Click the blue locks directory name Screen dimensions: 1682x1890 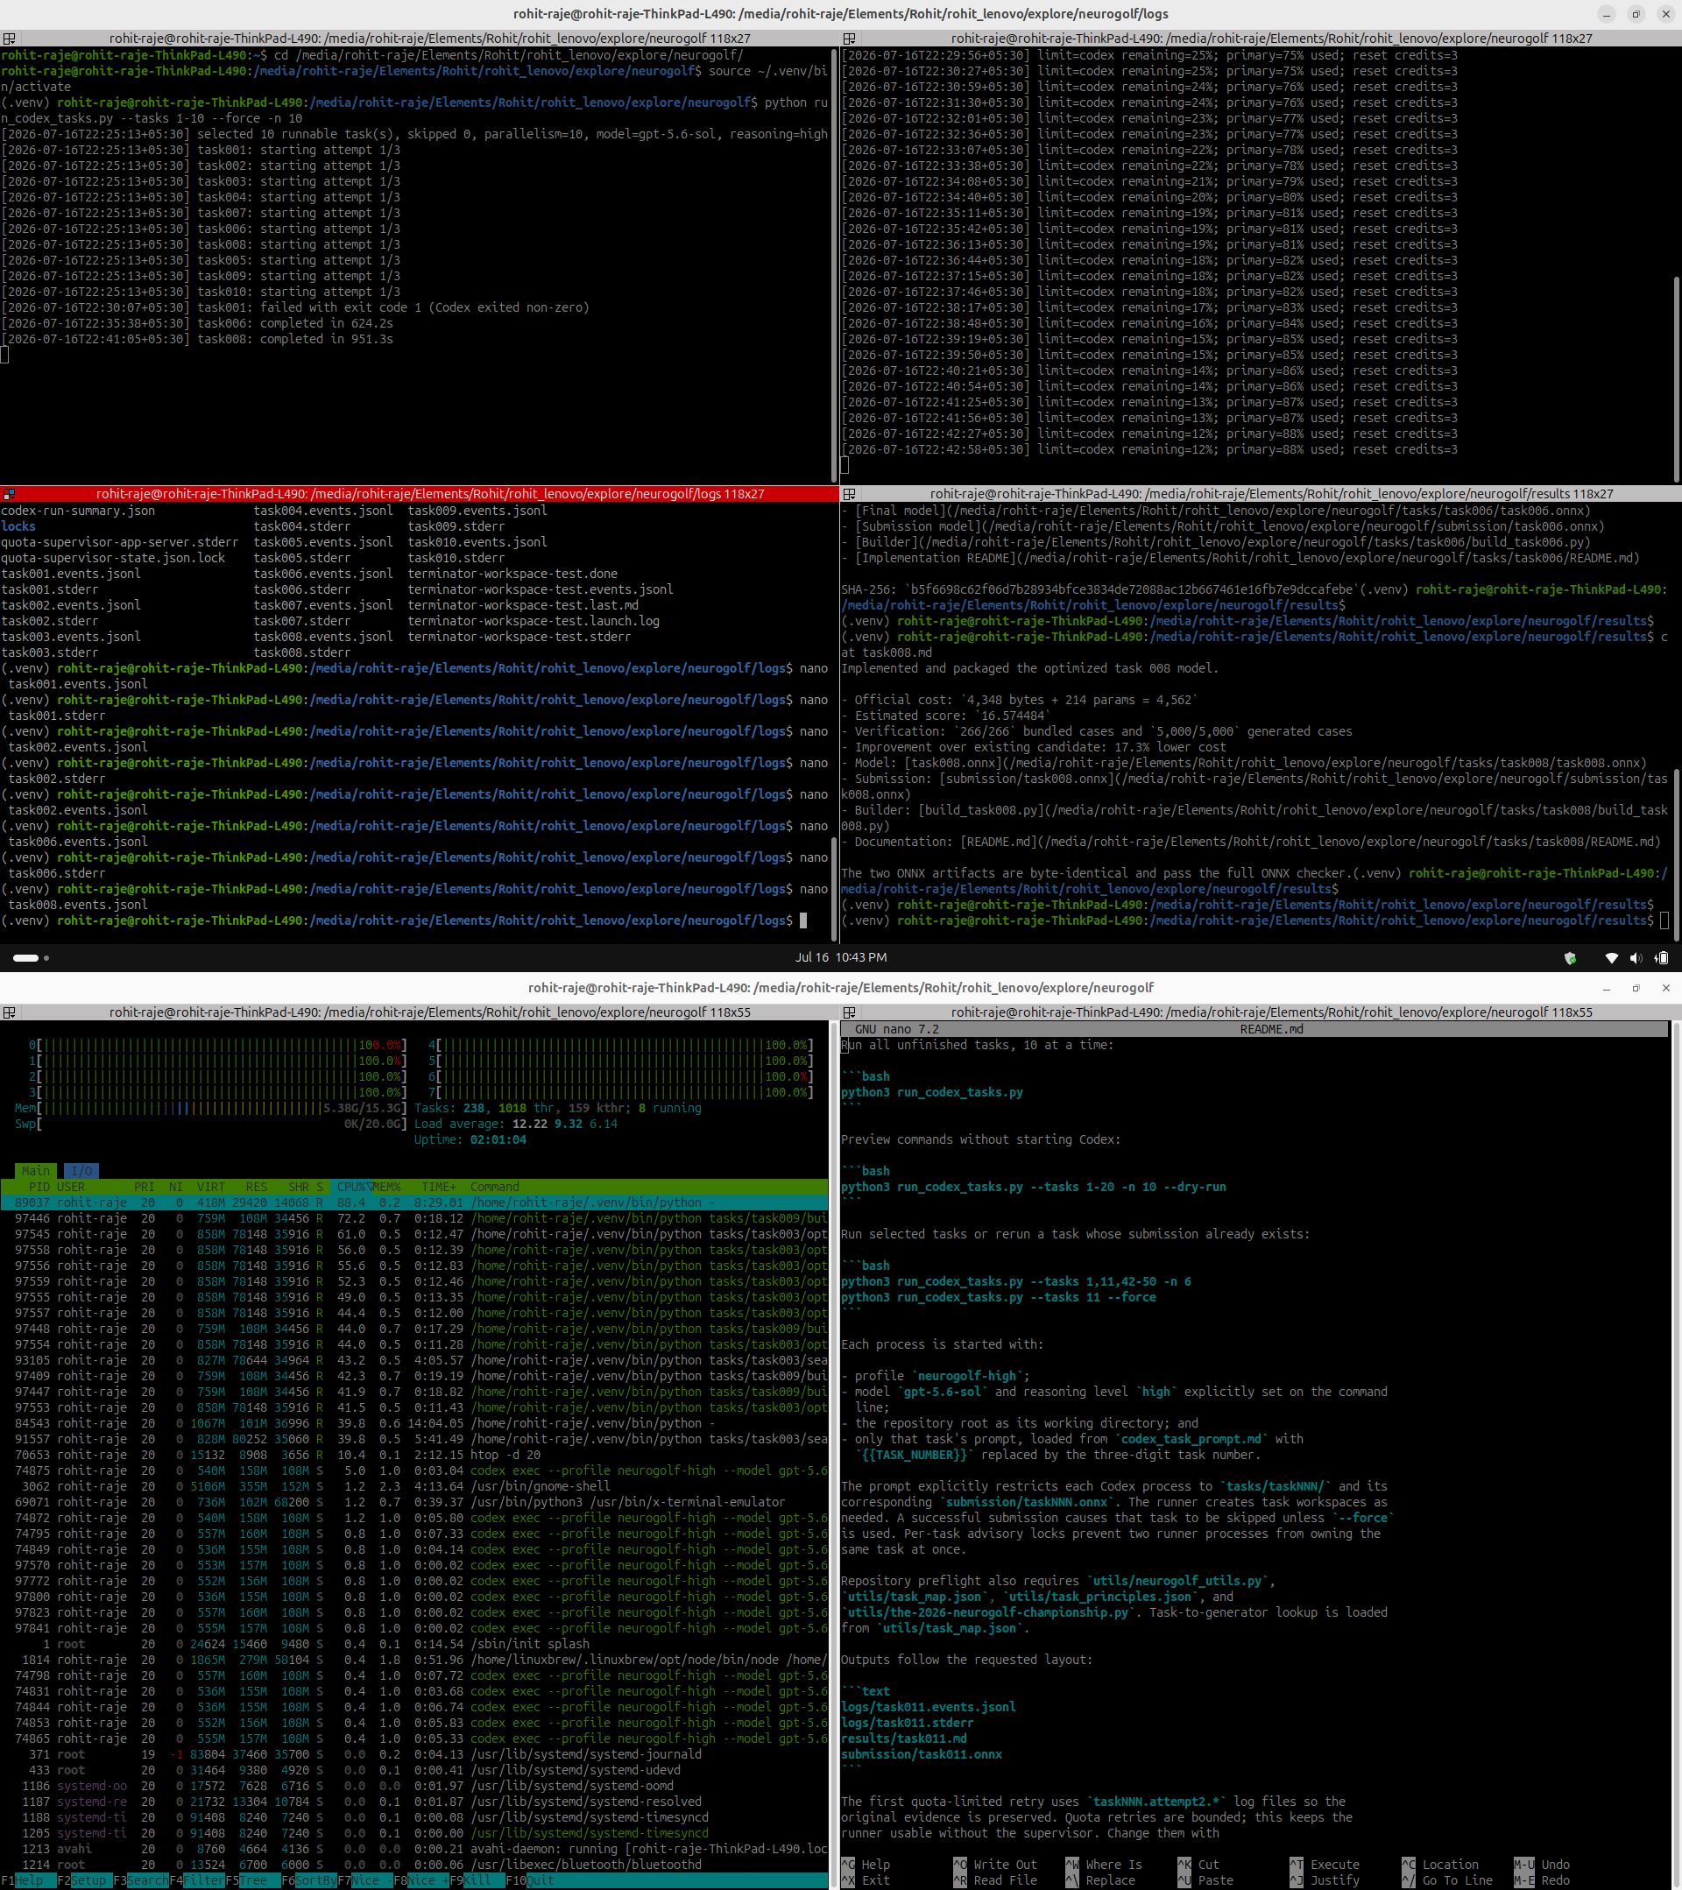[18, 527]
